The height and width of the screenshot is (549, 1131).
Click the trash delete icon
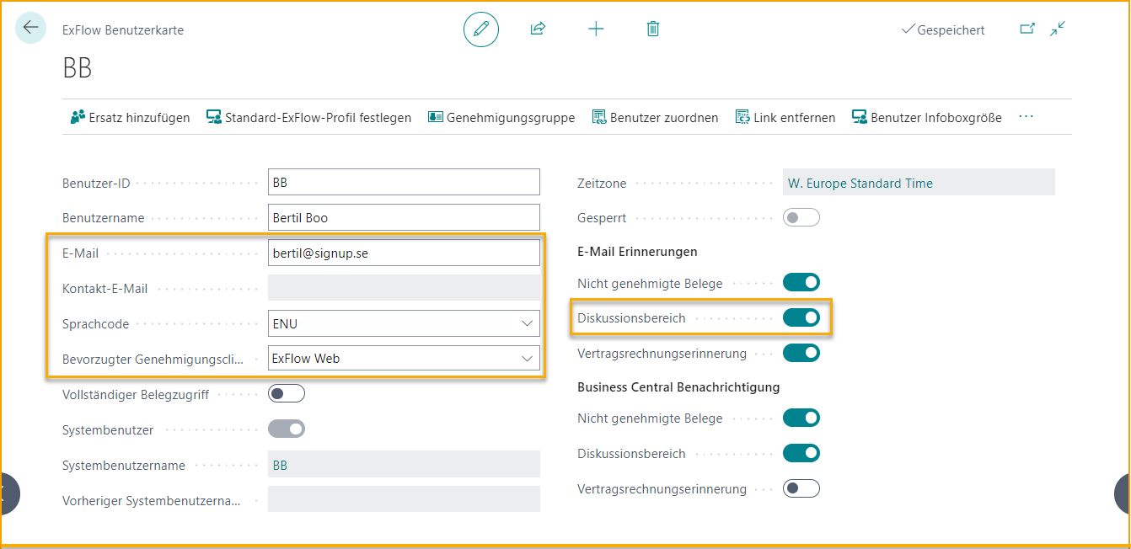click(x=652, y=29)
